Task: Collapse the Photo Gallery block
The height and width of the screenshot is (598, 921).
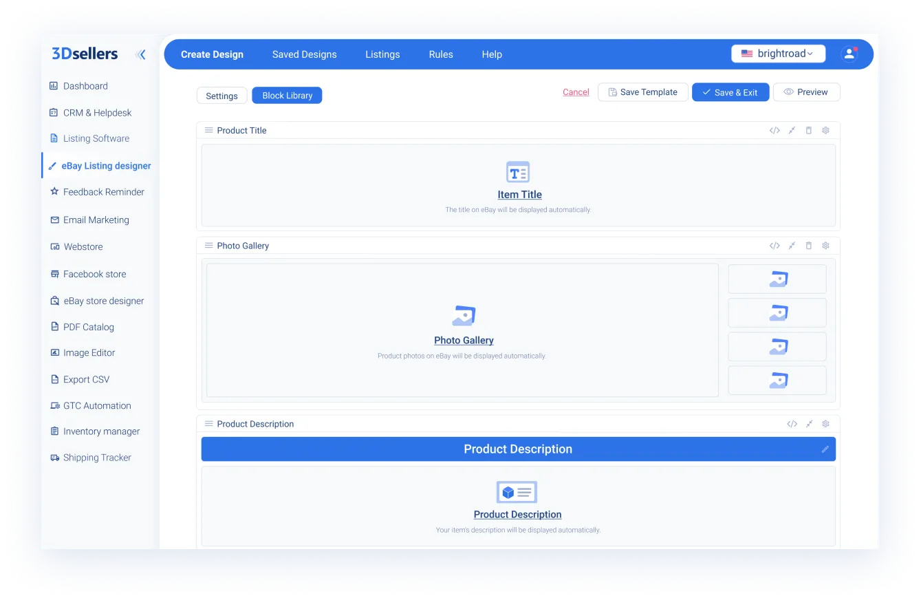Action: coord(792,246)
